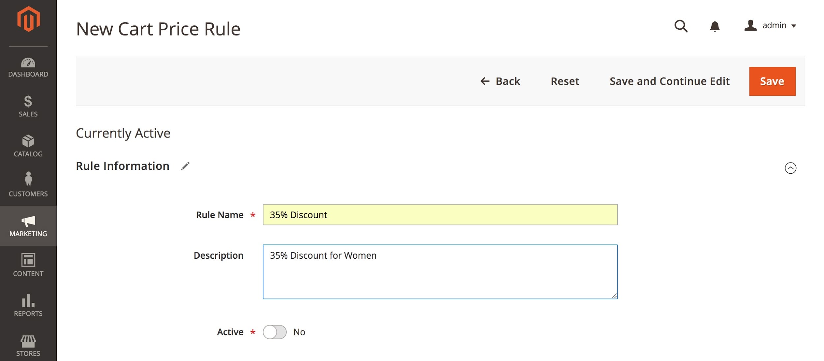The width and height of the screenshot is (824, 361).
Task: Click Save and Continue Edit
Action: [x=669, y=81]
